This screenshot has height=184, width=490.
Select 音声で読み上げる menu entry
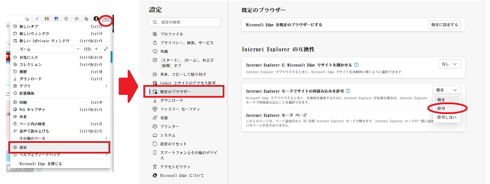click(60, 131)
